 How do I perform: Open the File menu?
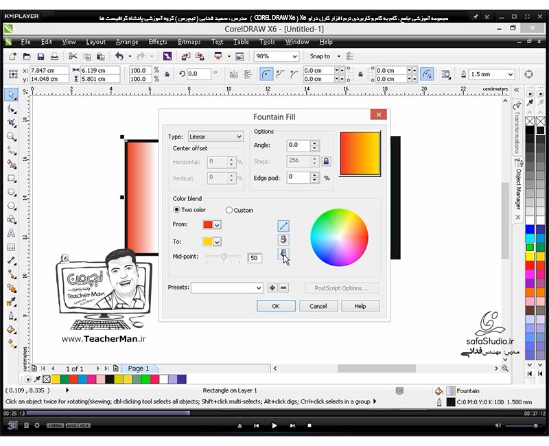(25, 42)
